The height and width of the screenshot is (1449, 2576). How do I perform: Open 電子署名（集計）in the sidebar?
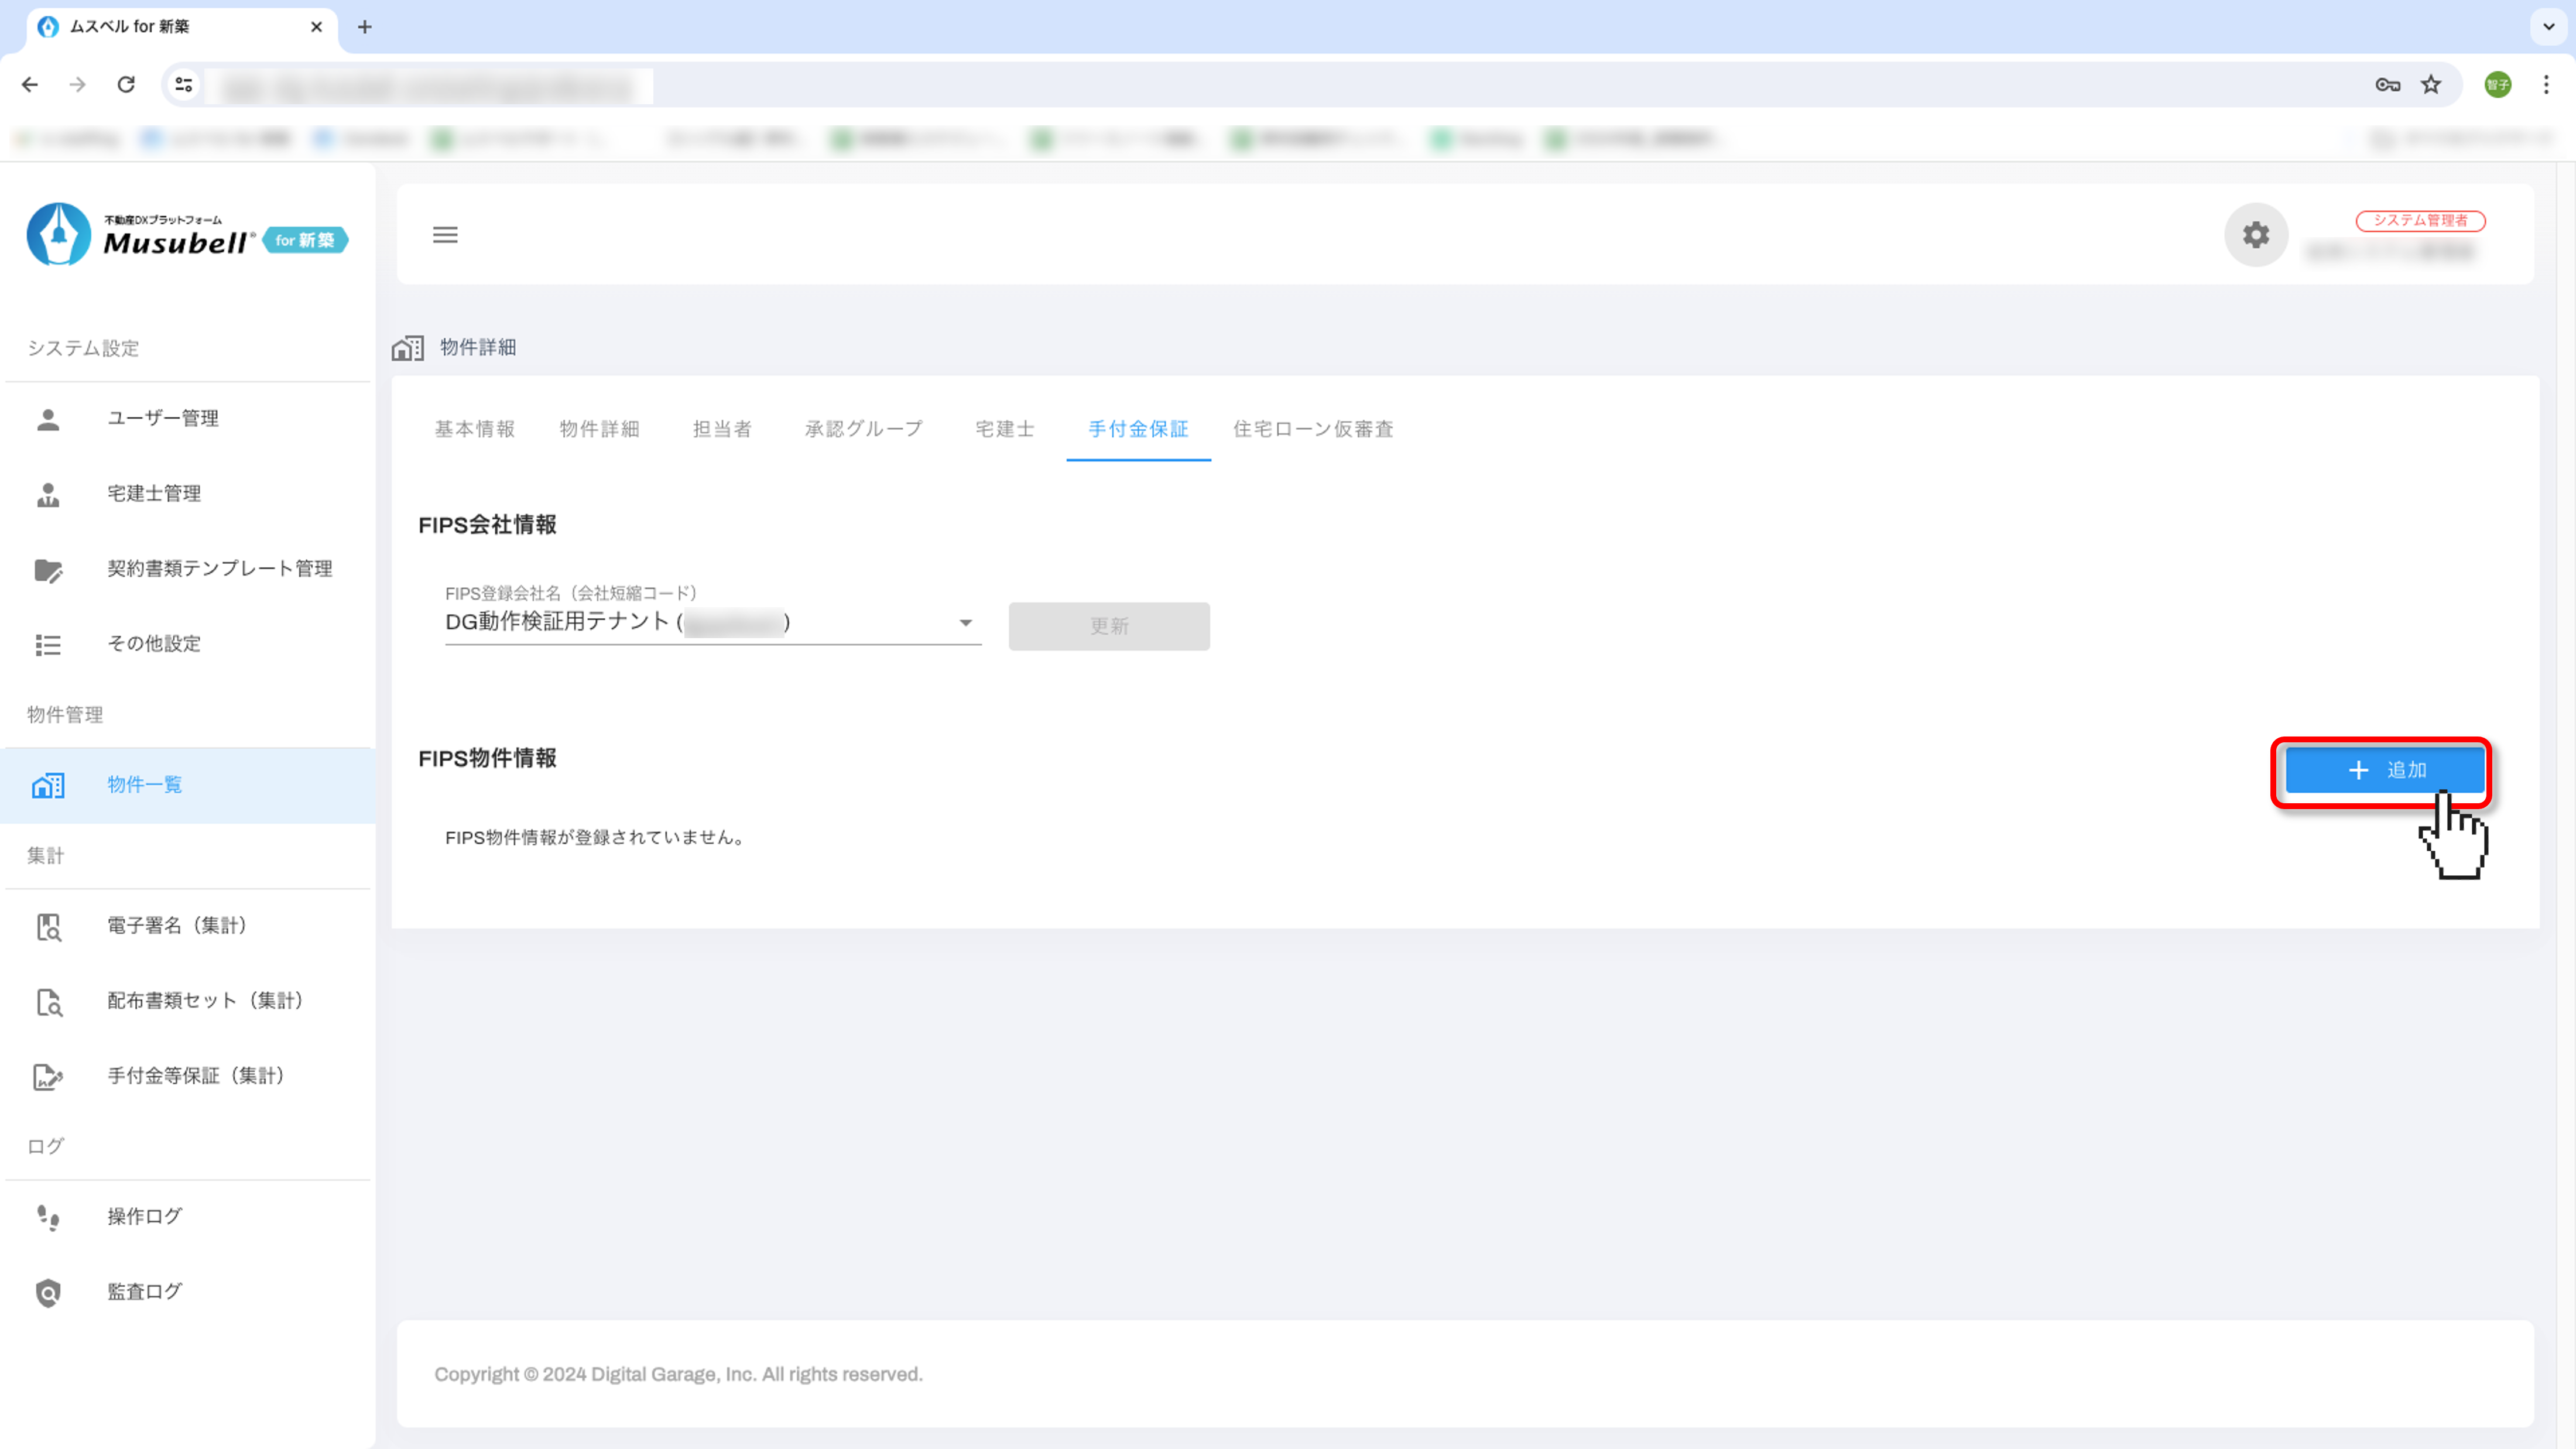(177, 925)
